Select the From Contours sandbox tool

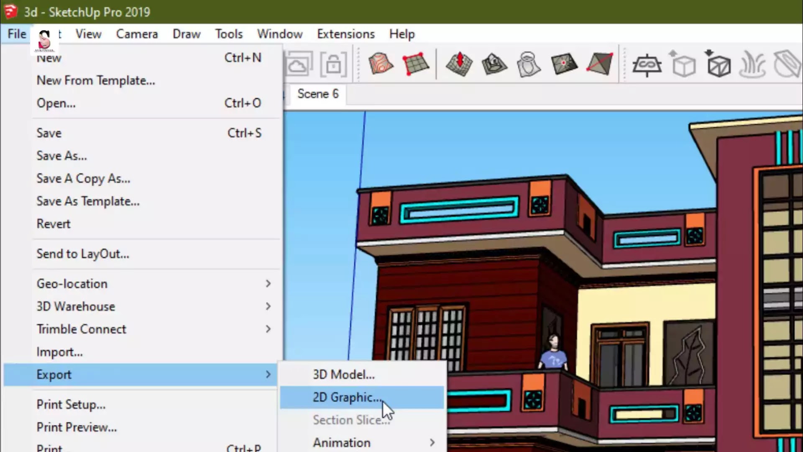click(x=380, y=64)
